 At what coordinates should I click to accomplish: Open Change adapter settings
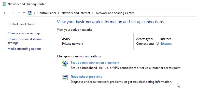click(x=24, y=33)
